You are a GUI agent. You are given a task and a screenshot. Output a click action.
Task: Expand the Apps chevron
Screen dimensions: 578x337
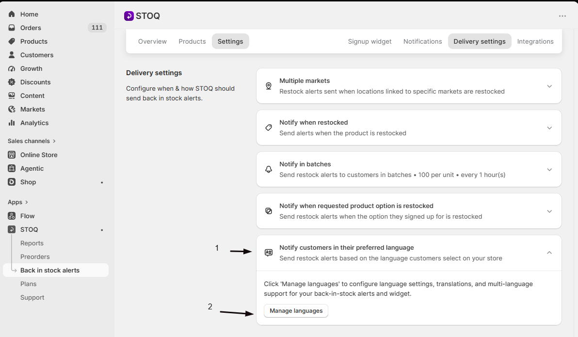(27, 202)
